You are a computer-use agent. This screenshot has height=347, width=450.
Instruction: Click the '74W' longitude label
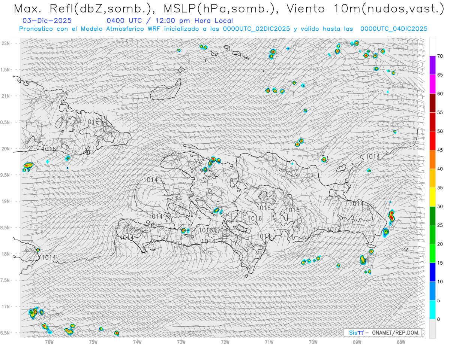pyautogui.click(x=137, y=342)
